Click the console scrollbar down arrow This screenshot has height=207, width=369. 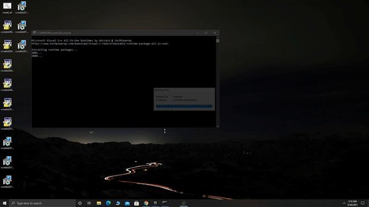point(218,126)
